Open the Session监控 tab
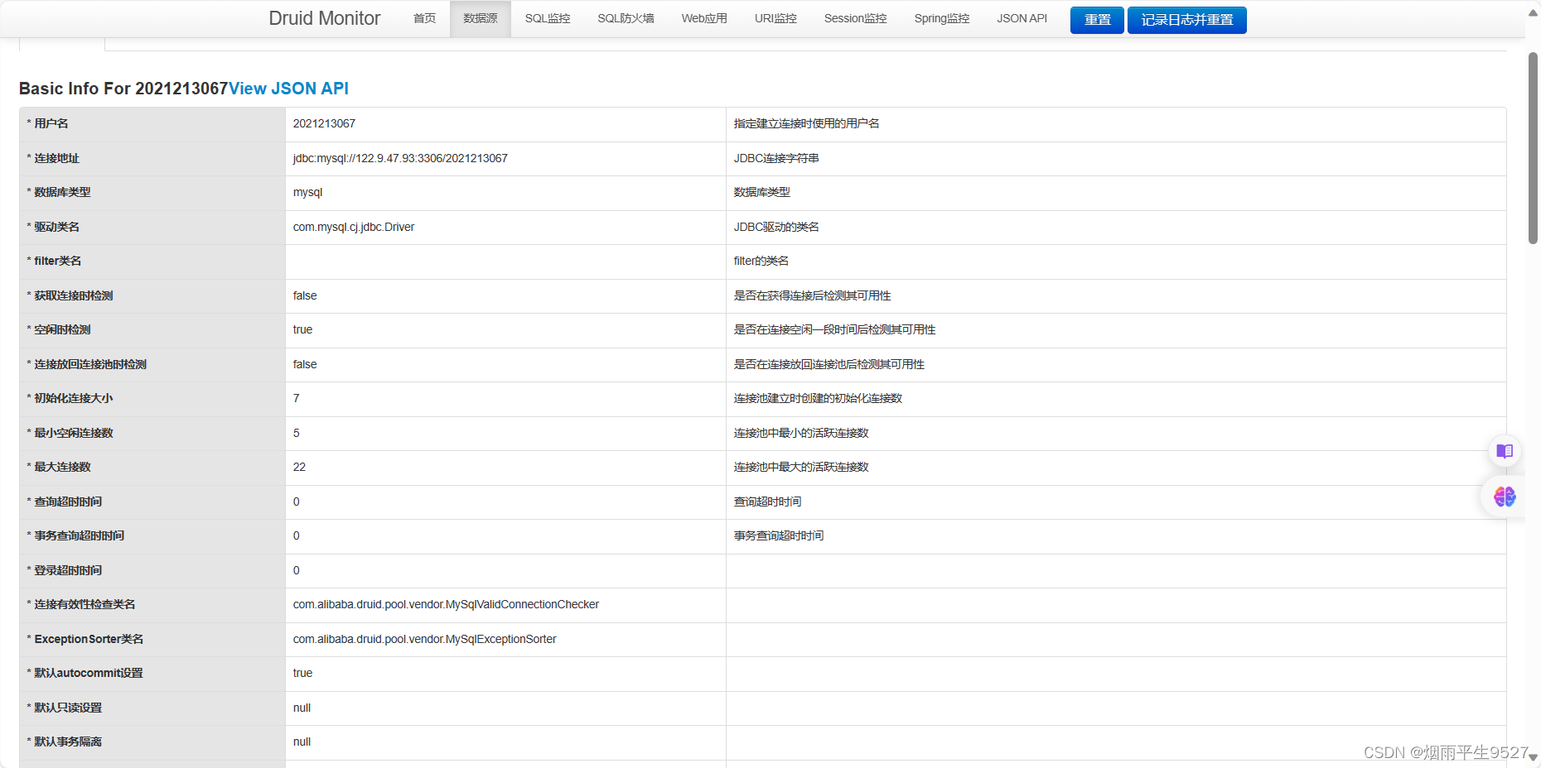1541x768 pixels. [x=855, y=18]
